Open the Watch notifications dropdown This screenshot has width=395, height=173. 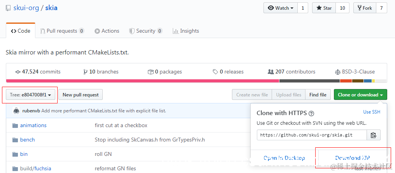click(281, 8)
